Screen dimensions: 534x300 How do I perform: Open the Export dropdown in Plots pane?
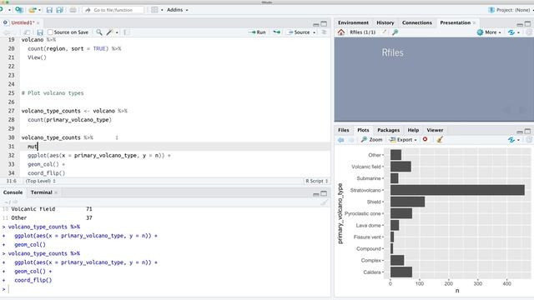[403, 140]
